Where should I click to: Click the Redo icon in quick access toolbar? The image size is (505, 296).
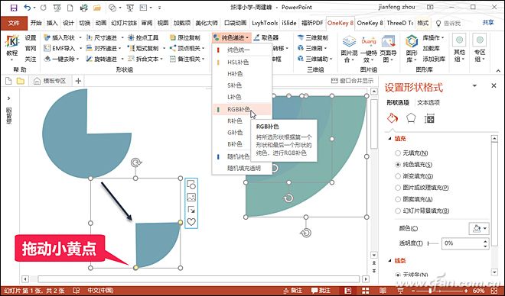(43, 8)
